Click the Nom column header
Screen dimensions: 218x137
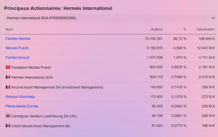9,30
